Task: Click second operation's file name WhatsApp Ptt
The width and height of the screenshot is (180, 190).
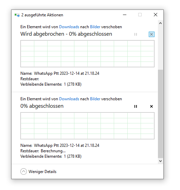Action: tap(67, 145)
